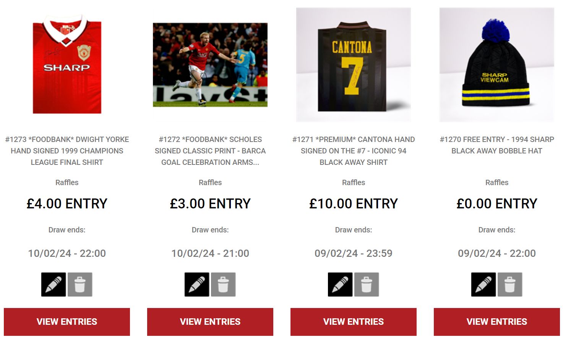Screen dimensions: 563x337
Task: Click pencil icon for Scholes print raffle
Action: tap(197, 284)
